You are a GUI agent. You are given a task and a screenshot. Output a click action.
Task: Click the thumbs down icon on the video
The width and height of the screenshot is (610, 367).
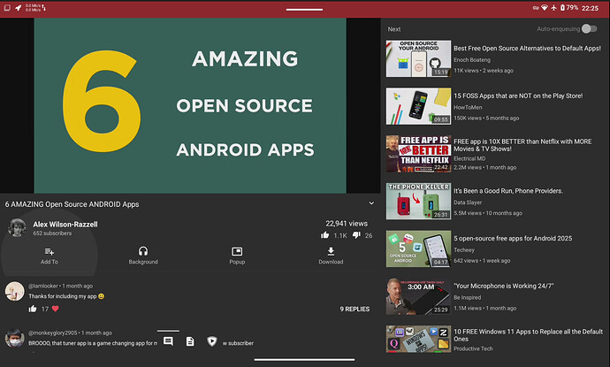[x=355, y=235]
